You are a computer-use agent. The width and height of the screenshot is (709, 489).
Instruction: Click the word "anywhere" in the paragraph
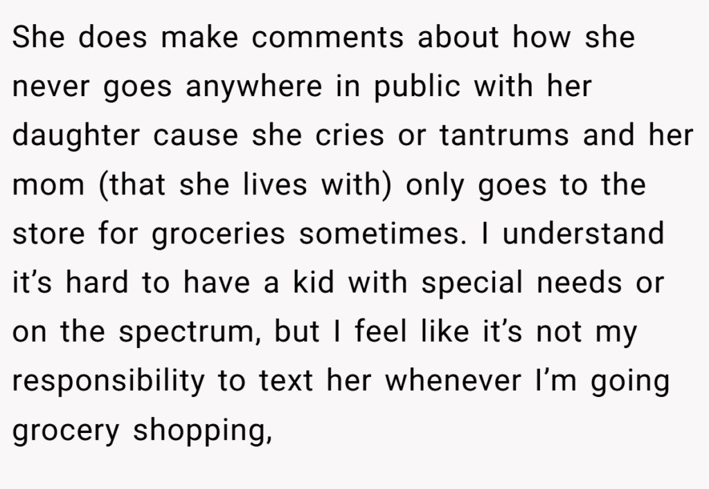tap(254, 86)
